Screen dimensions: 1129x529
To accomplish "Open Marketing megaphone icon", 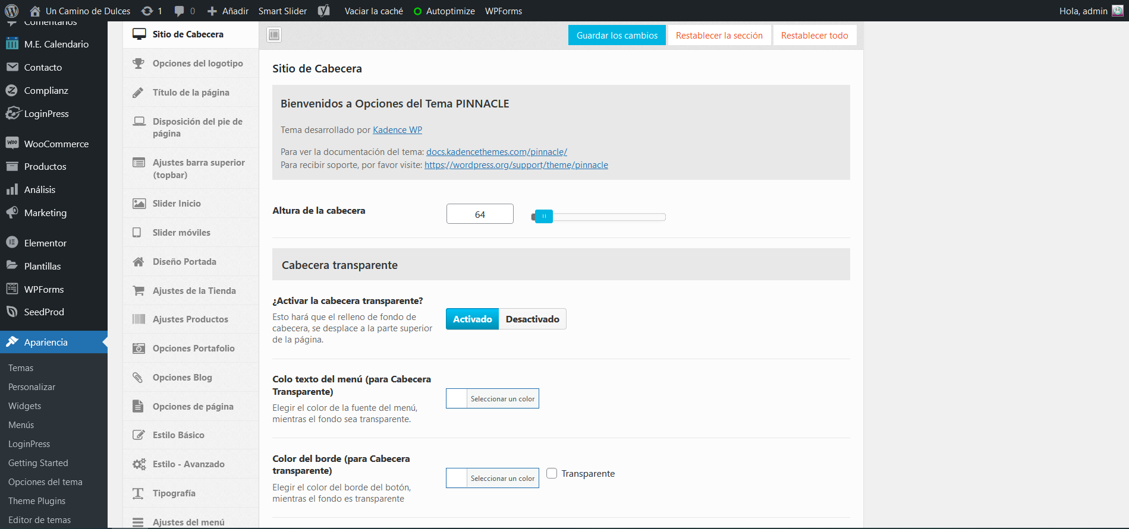I will pyautogui.click(x=12, y=212).
